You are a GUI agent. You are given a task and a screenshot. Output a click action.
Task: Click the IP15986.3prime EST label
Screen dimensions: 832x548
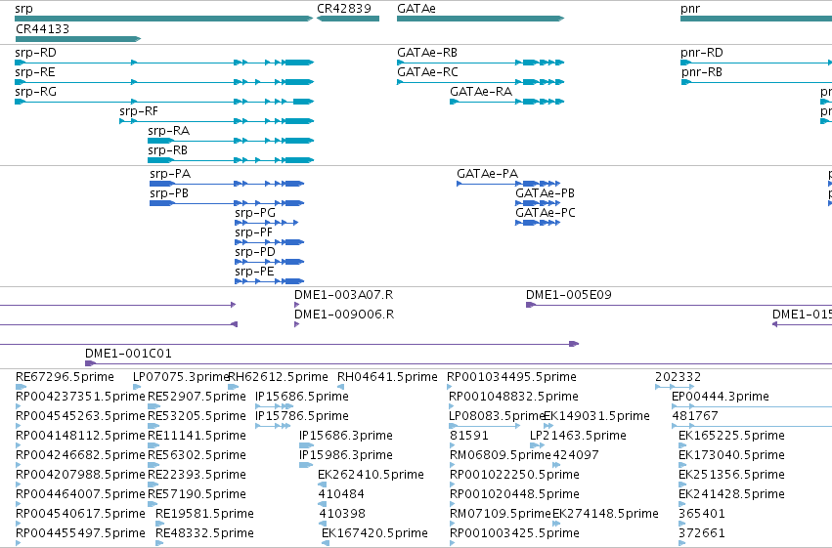pyautogui.click(x=346, y=455)
